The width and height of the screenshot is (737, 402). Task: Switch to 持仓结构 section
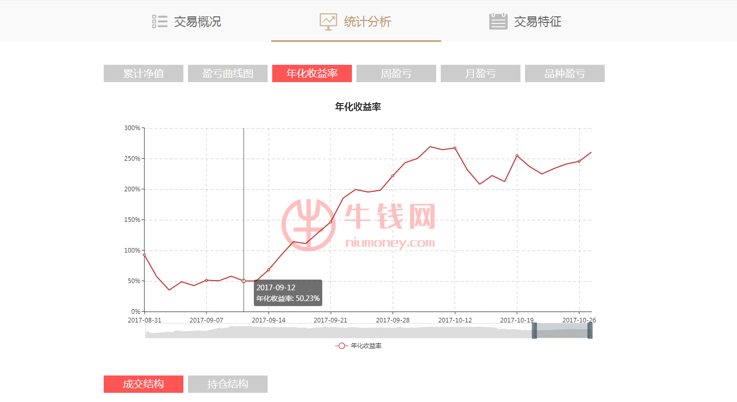click(228, 384)
